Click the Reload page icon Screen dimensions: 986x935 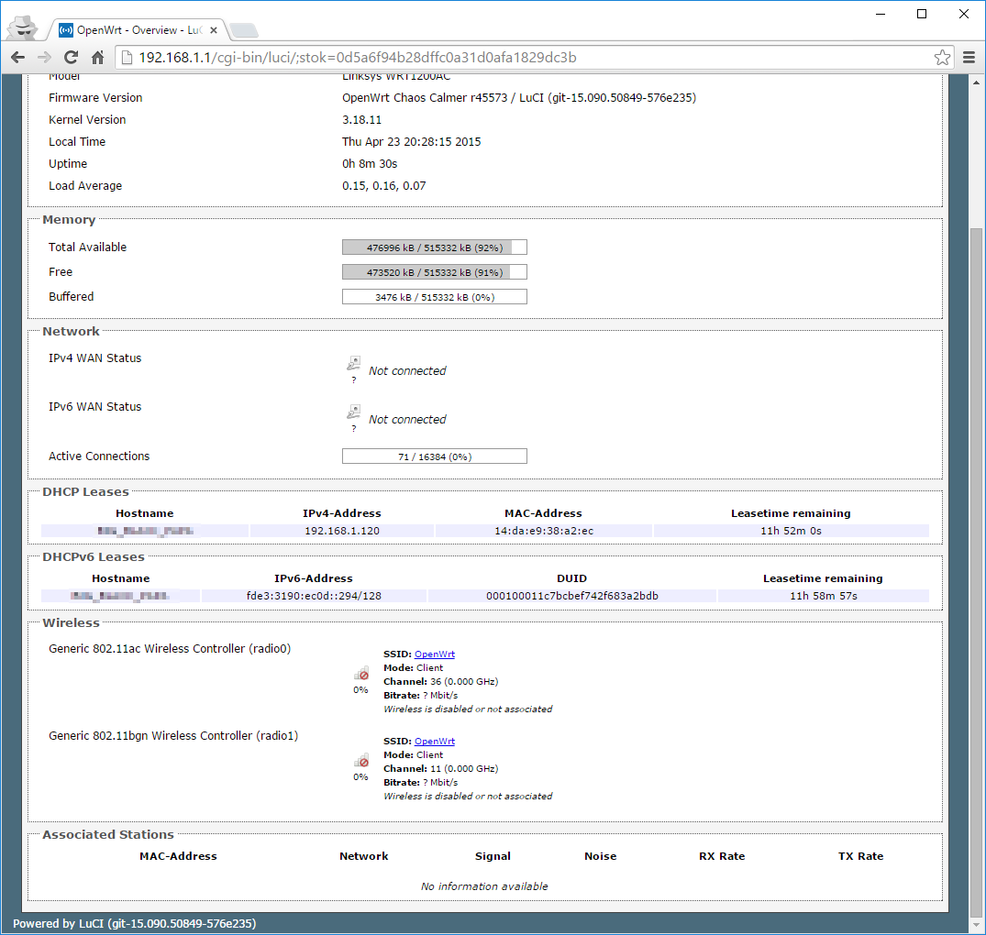(x=71, y=58)
